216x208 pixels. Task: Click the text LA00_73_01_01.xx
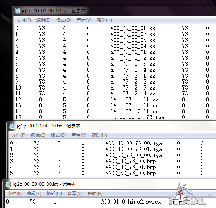(134, 105)
